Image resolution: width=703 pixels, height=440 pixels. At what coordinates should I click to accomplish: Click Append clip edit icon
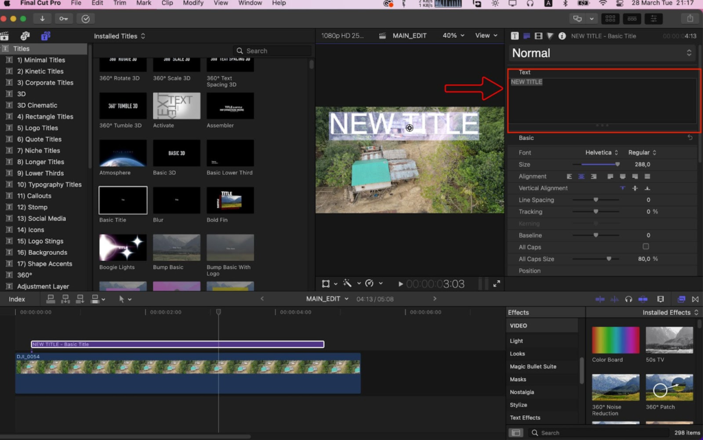coord(80,299)
